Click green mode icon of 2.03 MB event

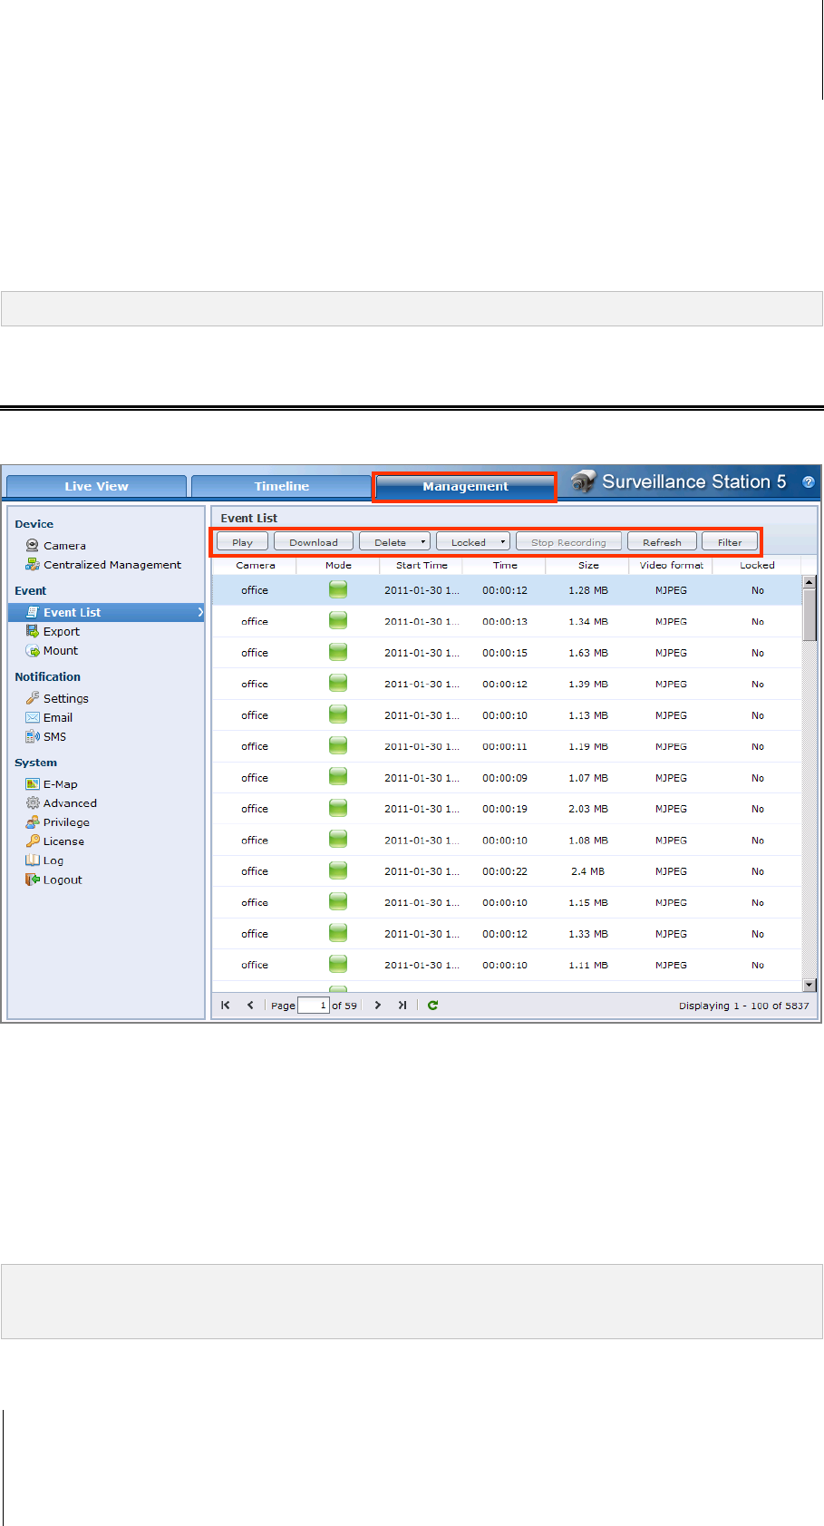click(338, 808)
